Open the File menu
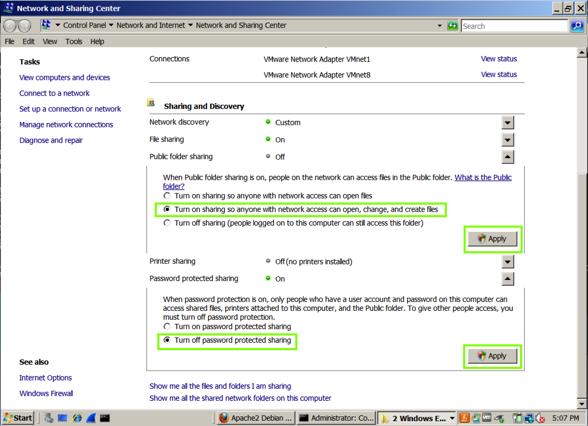This screenshot has height=426, width=588. point(9,41)
